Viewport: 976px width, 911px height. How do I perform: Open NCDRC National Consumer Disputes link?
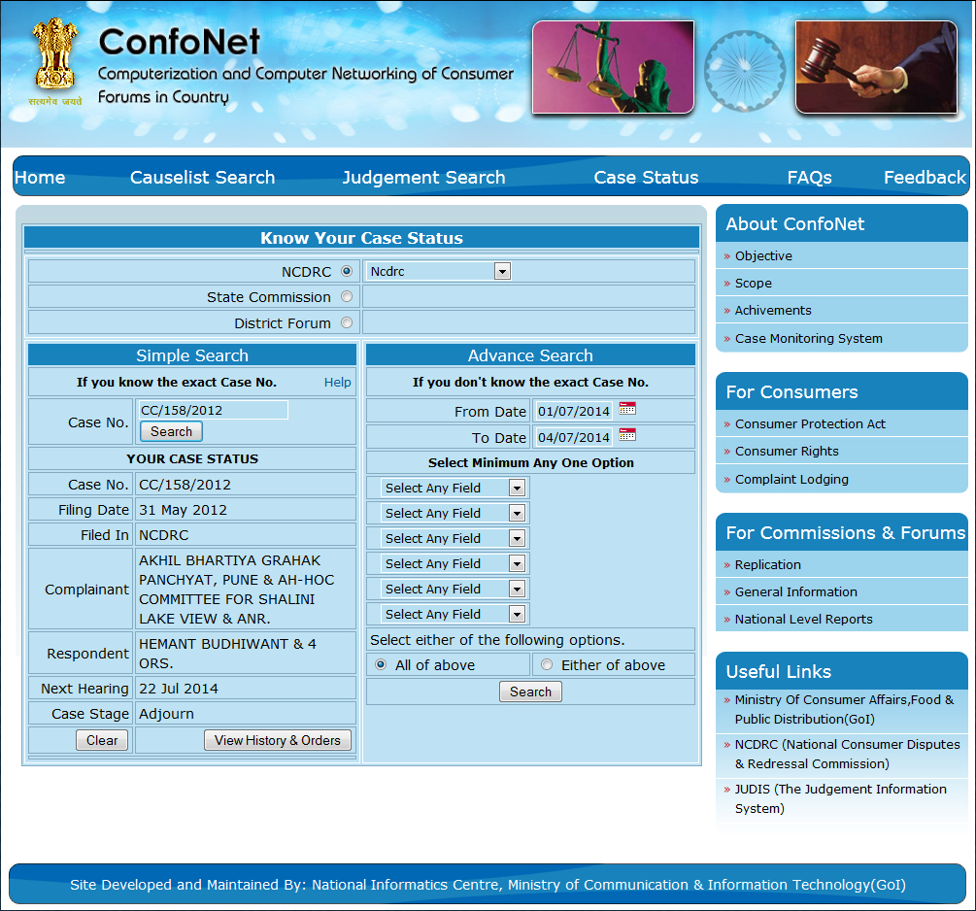click(x=847, y=754)
